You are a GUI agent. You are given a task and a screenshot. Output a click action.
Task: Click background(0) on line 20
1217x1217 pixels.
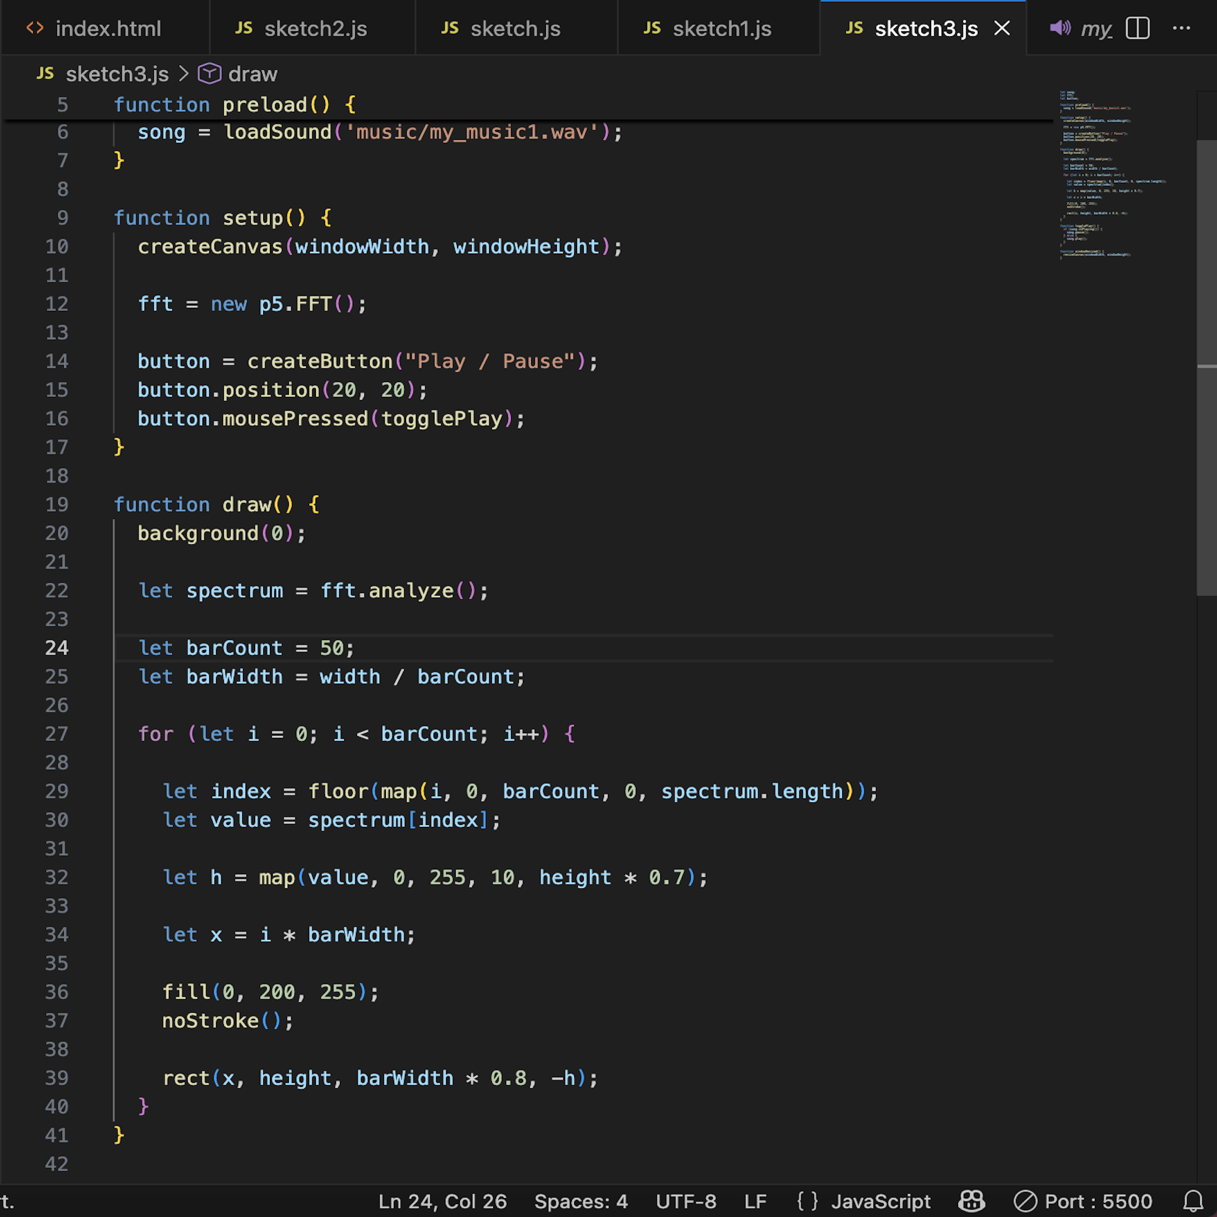pyautogui.click(x=216, y=534)
